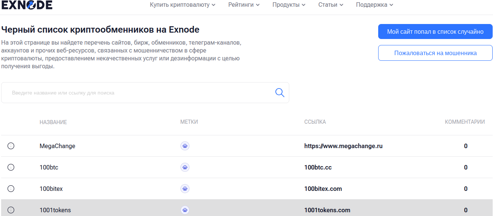Click Пожаловаться на мошенника button
The width and height of the screenshot is (493, 216).
coord(435,53)
